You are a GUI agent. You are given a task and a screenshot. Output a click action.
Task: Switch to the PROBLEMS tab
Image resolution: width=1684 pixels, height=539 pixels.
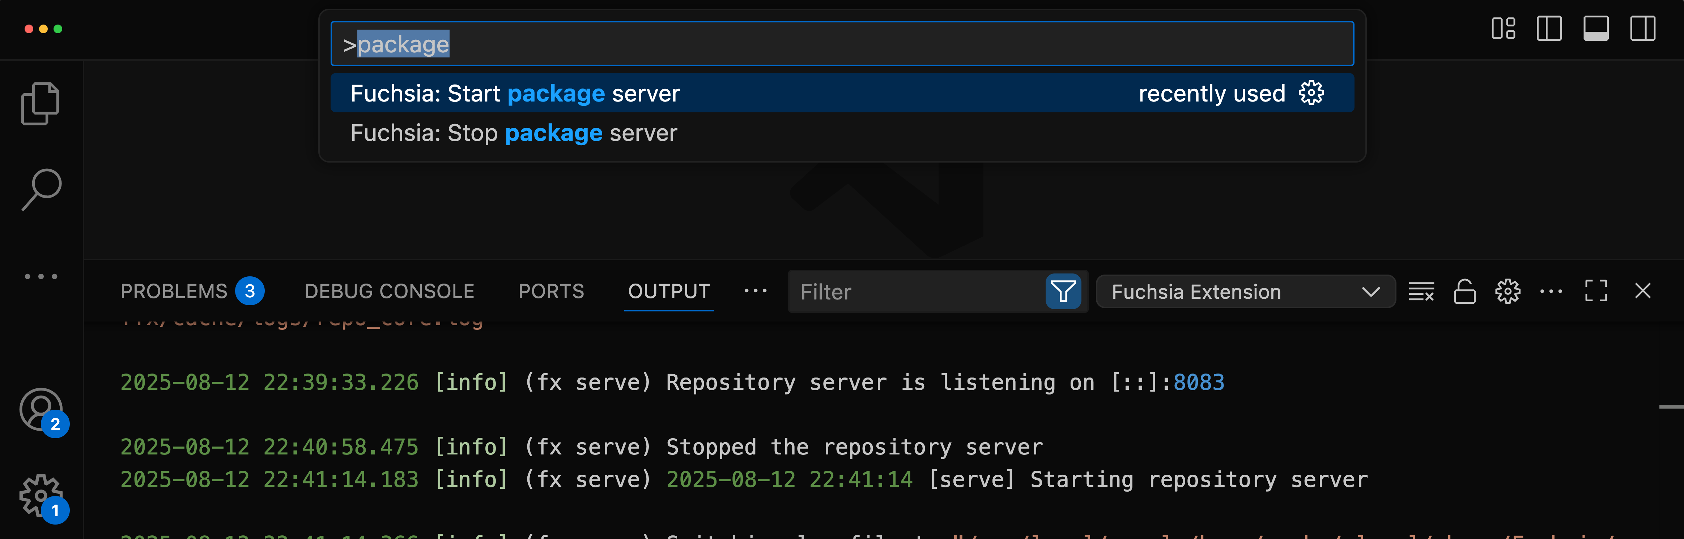pos(174,292)
